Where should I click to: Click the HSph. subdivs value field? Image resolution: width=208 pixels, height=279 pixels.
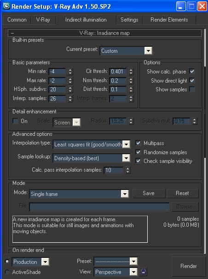(58, 89)
